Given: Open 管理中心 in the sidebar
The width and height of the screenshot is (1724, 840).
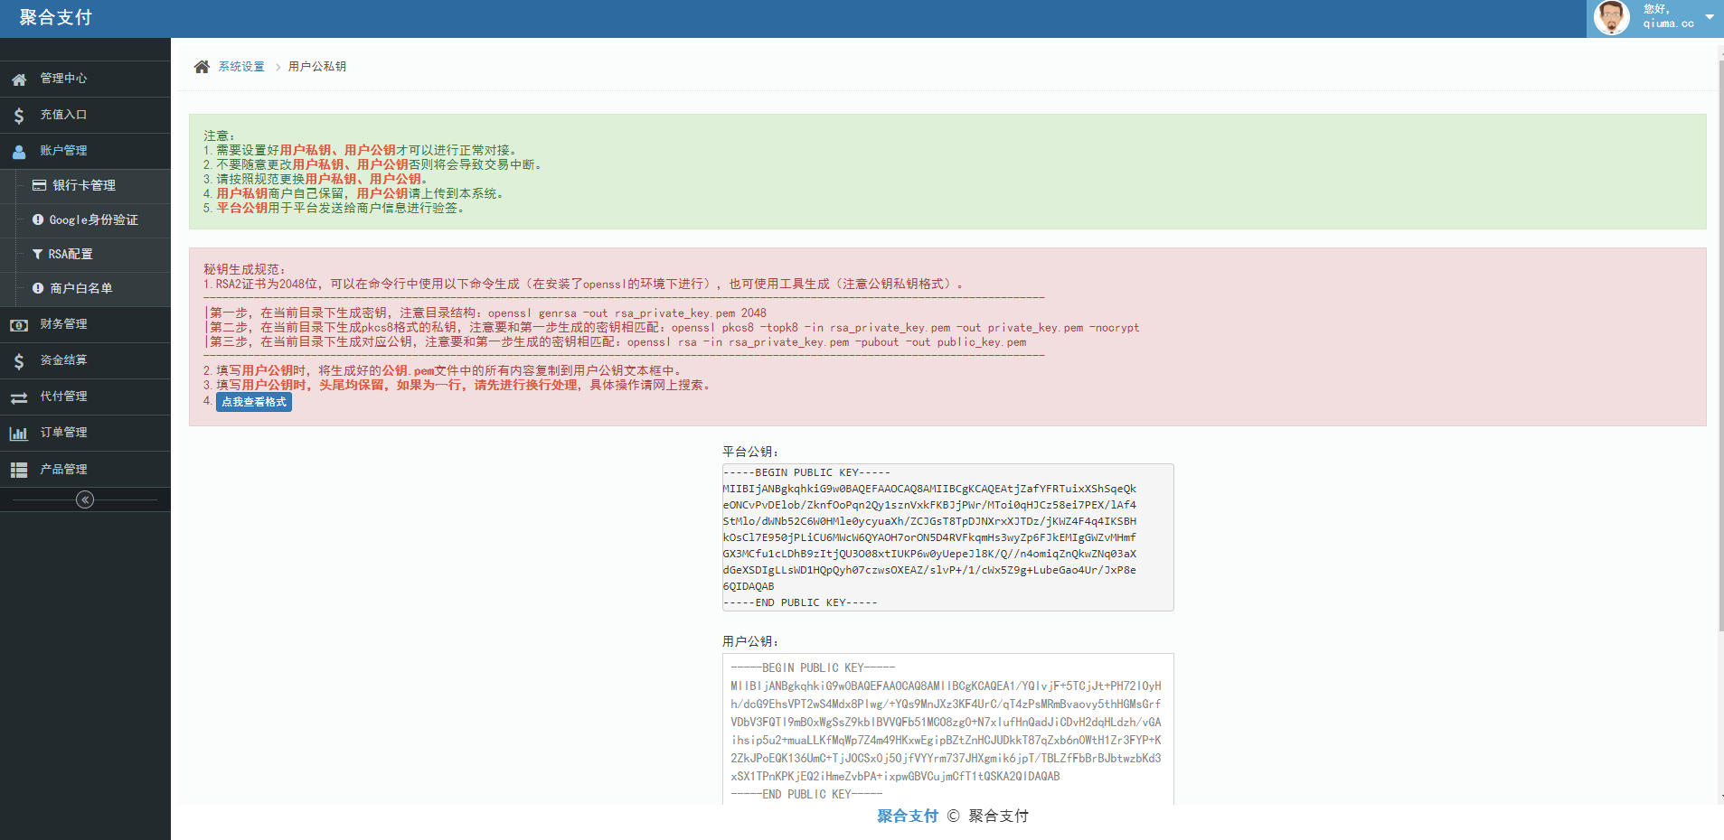Looking at the screenshot, I should (x=63, y=79).
